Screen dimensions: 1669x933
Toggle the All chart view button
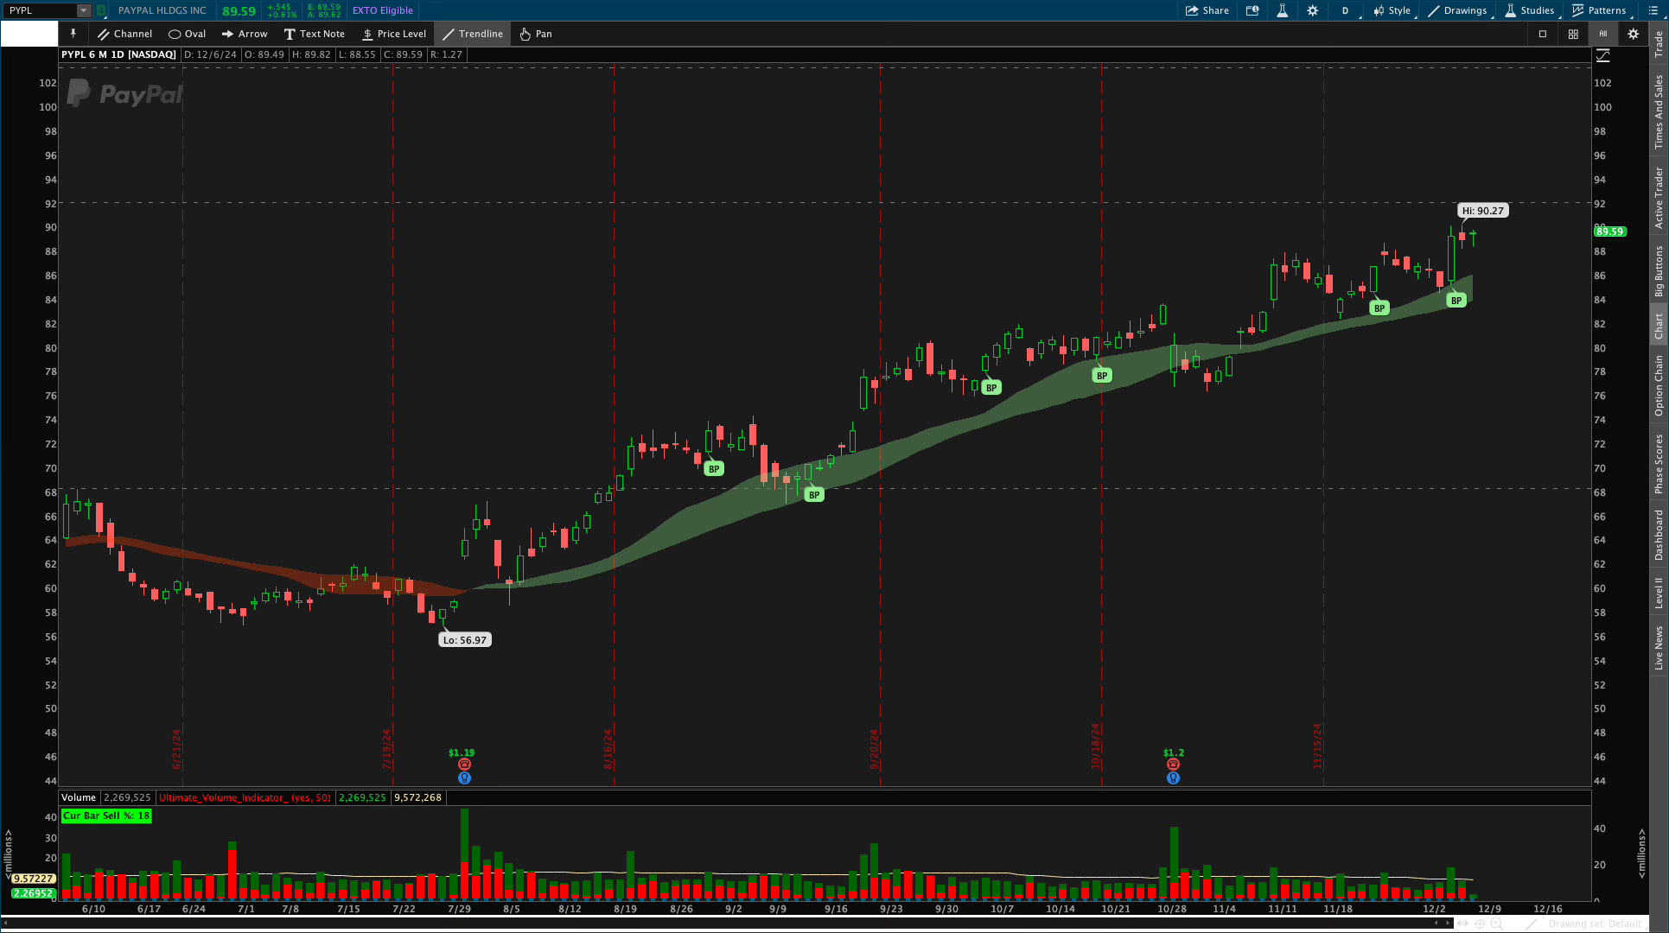[1602, 34]
